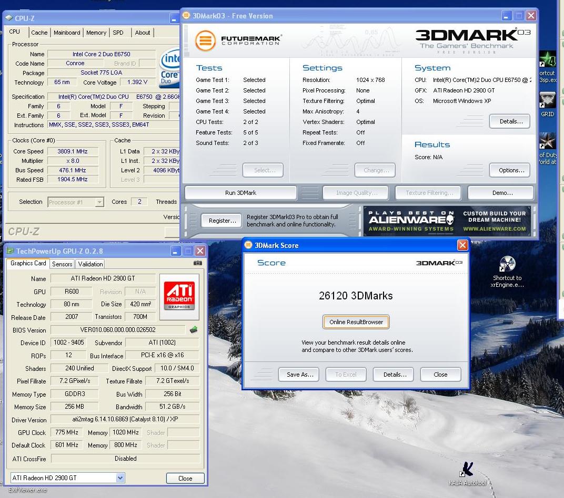This screenshot has height=498, width=564.
Task: Click the GPU-Z title bar icon
Action: pyautogui.click(x=10, y=251)
